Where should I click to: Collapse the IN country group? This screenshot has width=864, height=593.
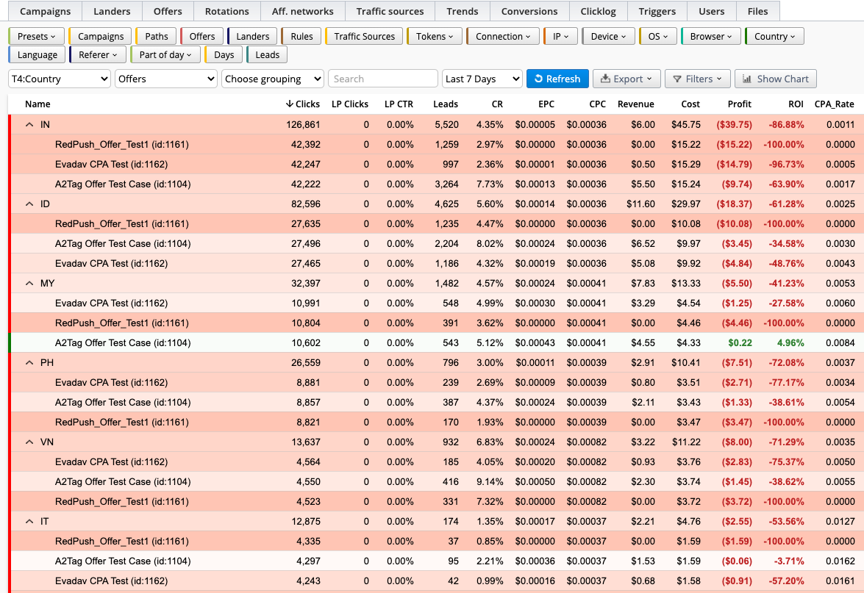[x=29, y=125]
